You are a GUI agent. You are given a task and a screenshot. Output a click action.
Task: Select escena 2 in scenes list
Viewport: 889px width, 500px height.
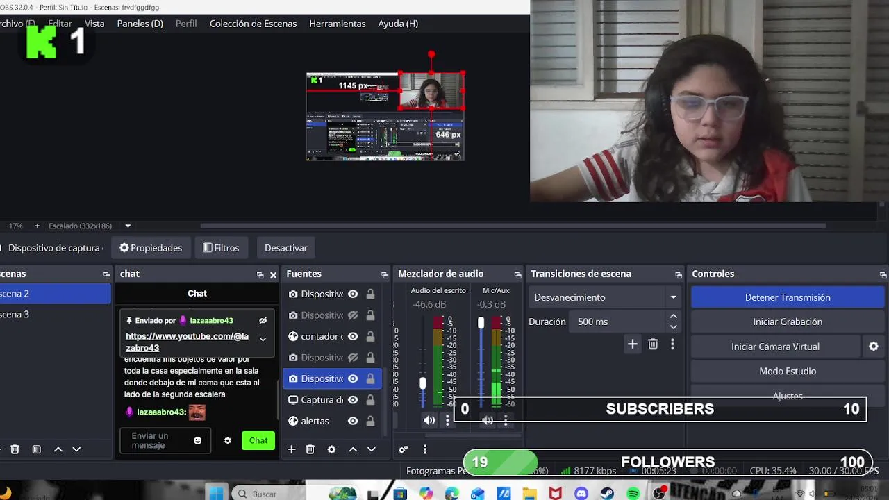pyautogui.click(x=56, y=294)
